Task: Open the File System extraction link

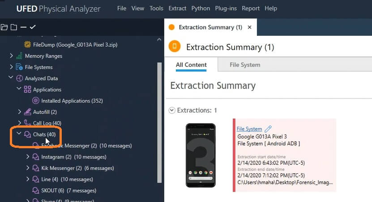Action: click(x=249, y=129)
